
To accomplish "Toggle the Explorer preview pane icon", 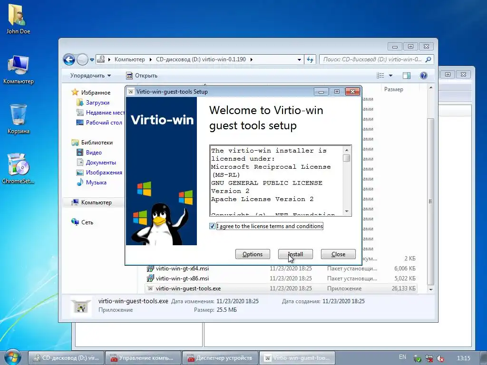I will pos(406,76).
